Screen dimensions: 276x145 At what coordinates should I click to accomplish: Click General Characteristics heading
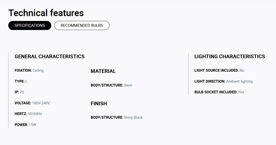pyautogui.click(x=50, y=57)
